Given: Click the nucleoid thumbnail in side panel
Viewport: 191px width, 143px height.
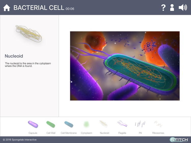Looking at the screenshot, I should click(29, 33).
